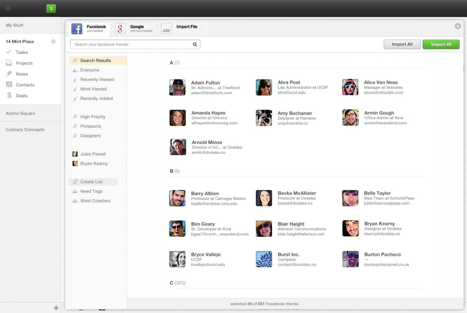The image size is (467, 313).
Task: Click the Deals dollar icon
Action: 9,95
